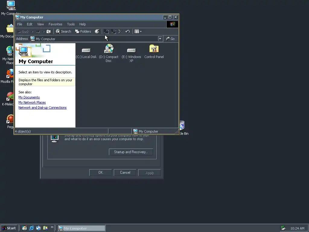Image resolution: width=309 pixels, height=232 pixels.
Task: Click the Back toolbar button
Action: coord(24,31)
